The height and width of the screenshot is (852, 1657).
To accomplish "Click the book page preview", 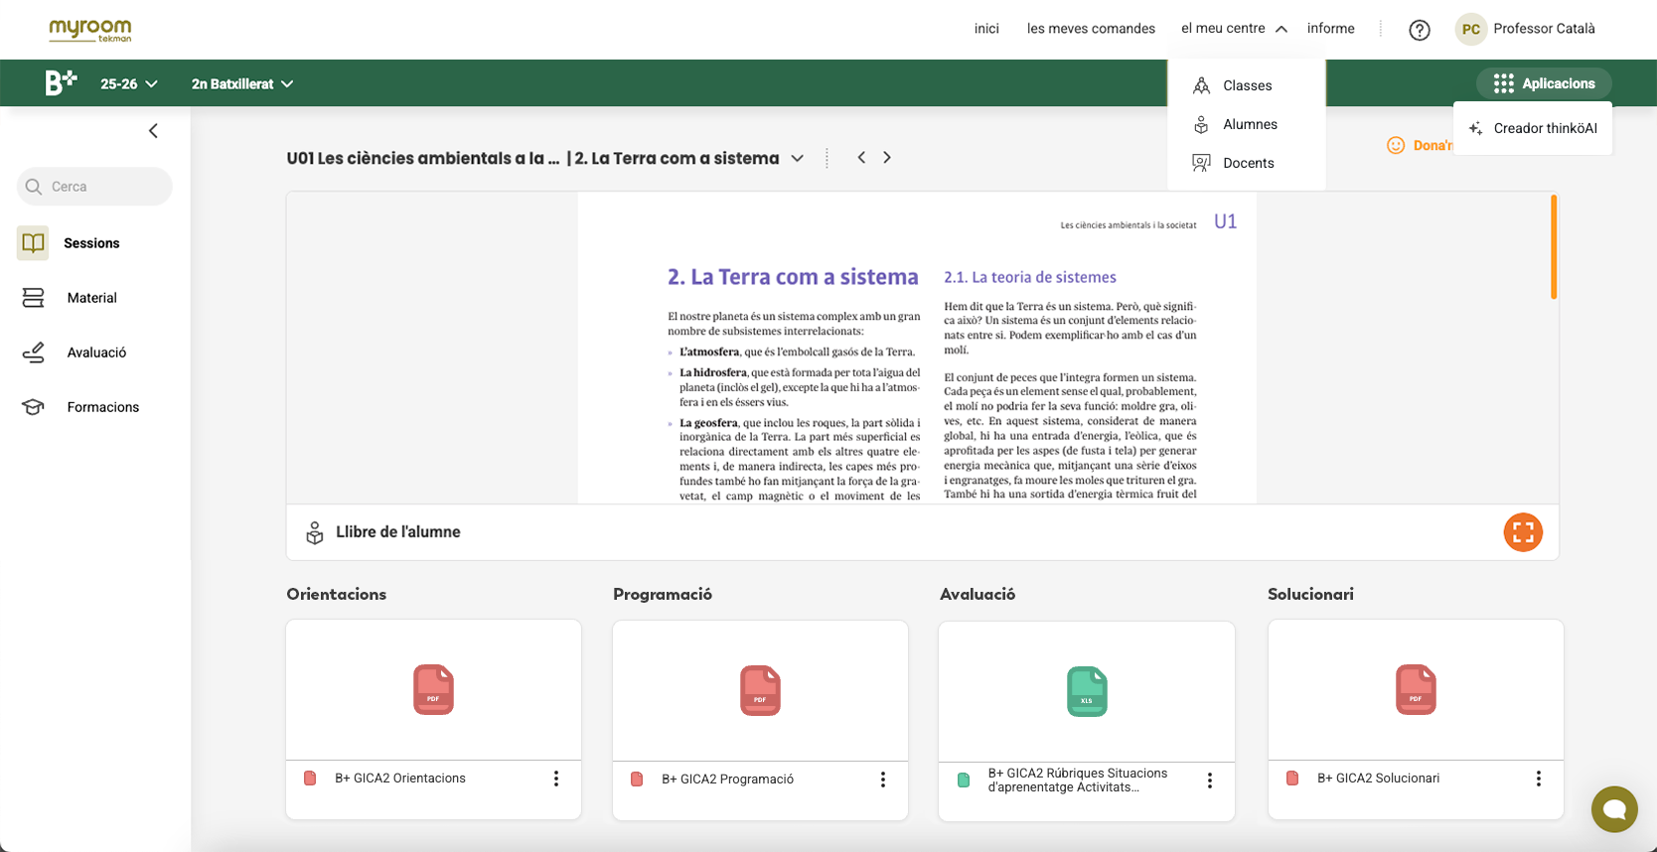I will [x=917, y=348].
